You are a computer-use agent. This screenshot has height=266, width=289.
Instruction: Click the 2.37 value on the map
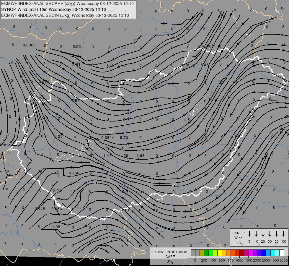click(x=140, y=192)
